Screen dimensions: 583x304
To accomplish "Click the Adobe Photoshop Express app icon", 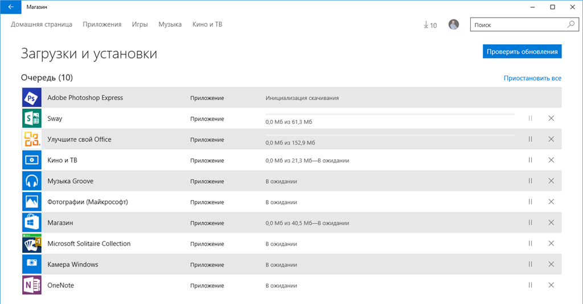I will [x=32, y=98].
